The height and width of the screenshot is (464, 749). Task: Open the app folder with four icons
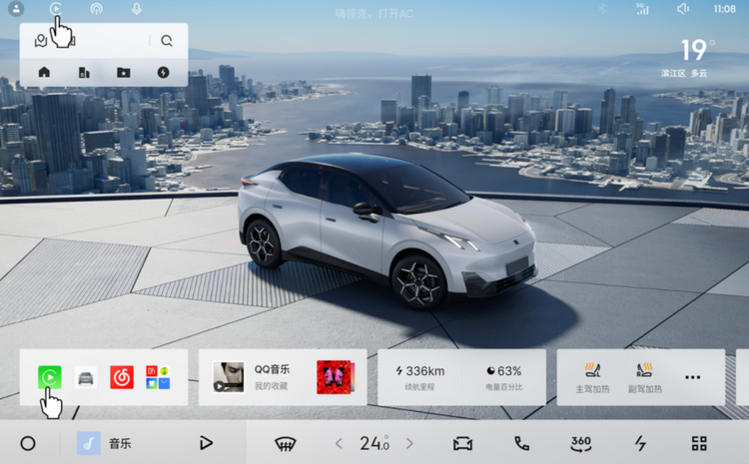point(158,377)
